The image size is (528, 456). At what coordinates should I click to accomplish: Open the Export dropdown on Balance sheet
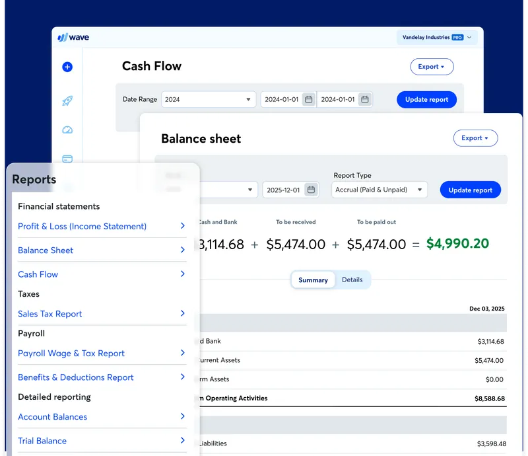(475, 138)
